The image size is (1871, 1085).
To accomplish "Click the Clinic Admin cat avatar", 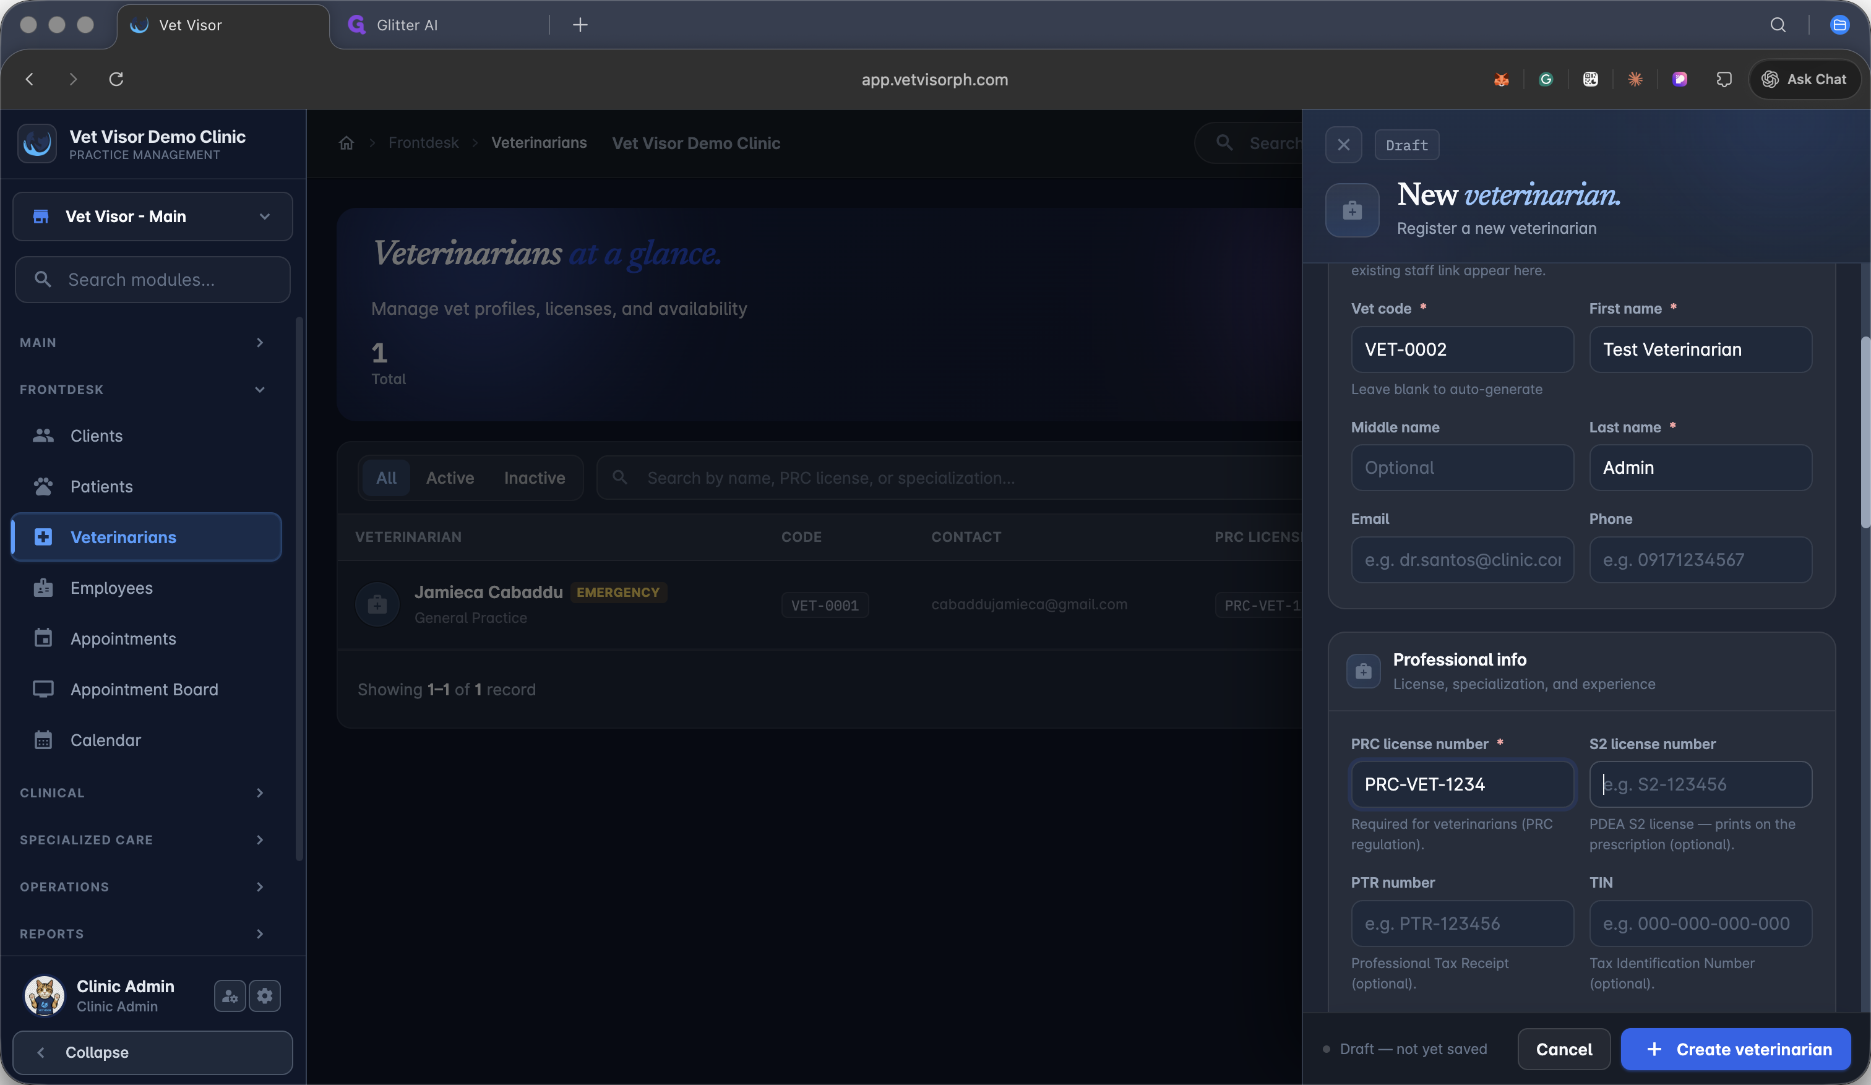I will click(x=45, y=995).
